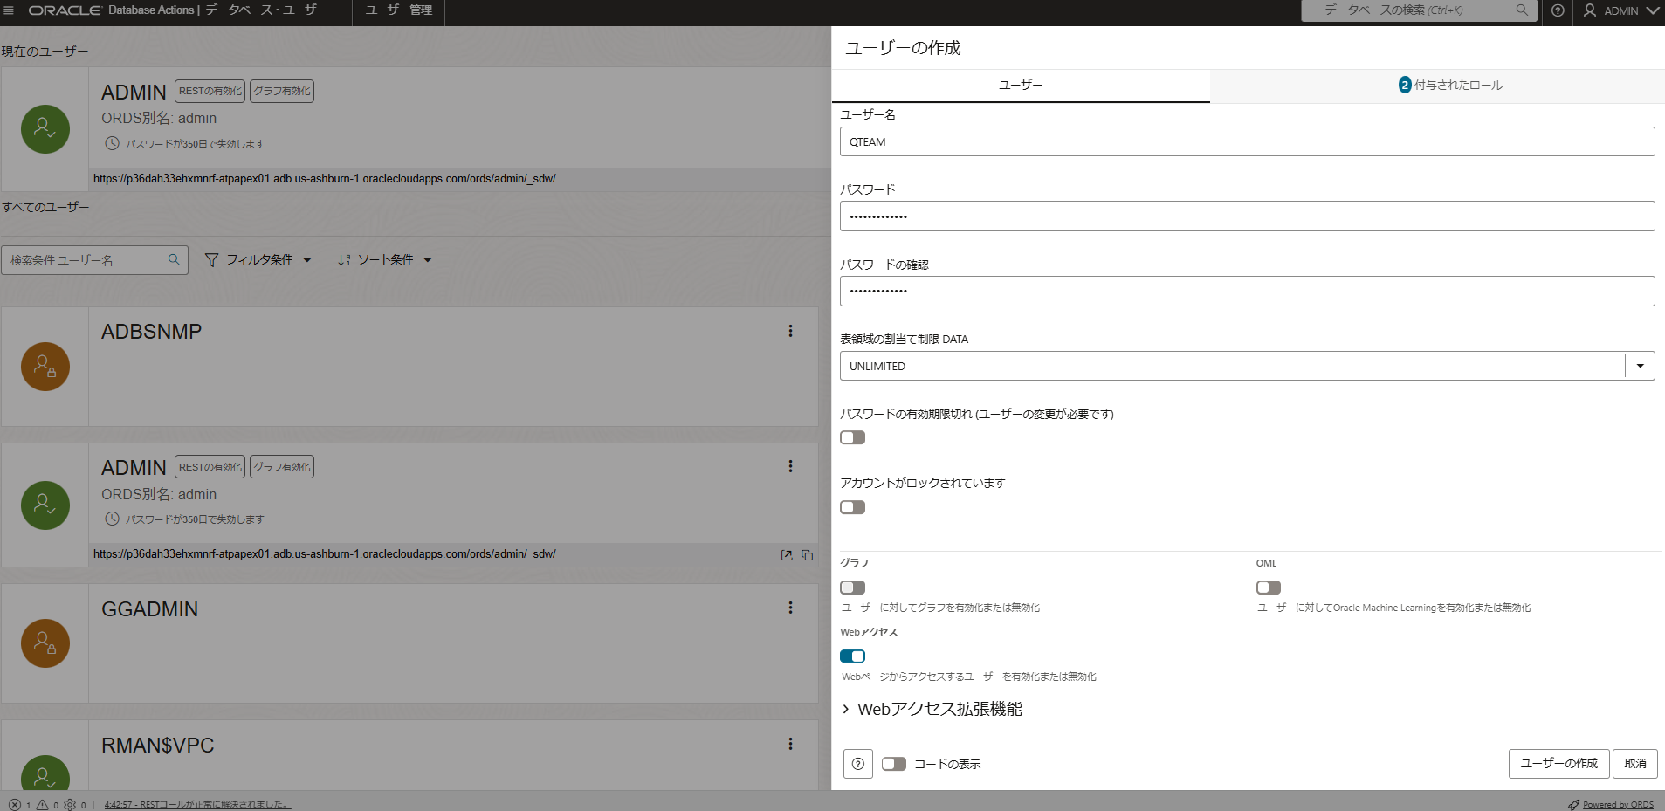The width and height of the screenshot is (1665, 811).
Task: Toggle the コードの表示 switch
Action: (x=894, y=764)
